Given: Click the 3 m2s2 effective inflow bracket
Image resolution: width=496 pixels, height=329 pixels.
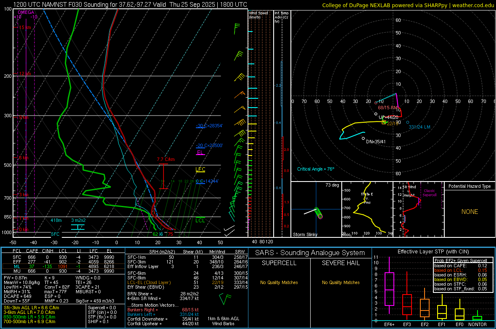Looking at the screenshot, I should [x=78, y=227].
